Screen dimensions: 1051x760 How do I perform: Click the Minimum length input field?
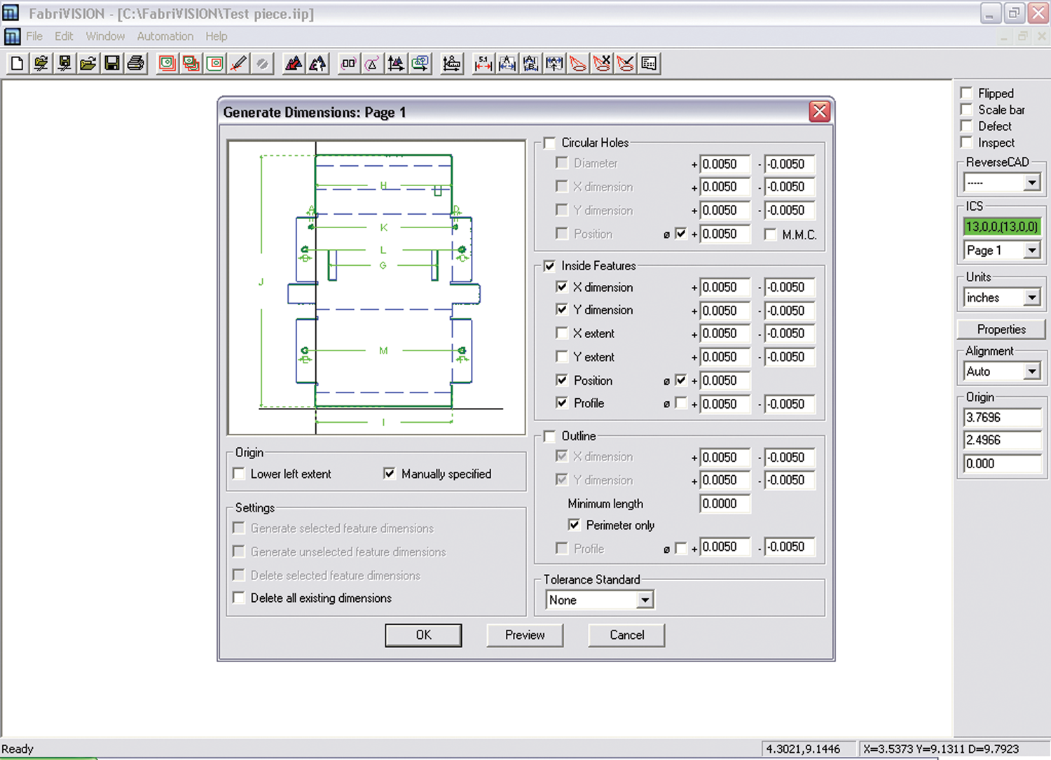coord(724,504)
